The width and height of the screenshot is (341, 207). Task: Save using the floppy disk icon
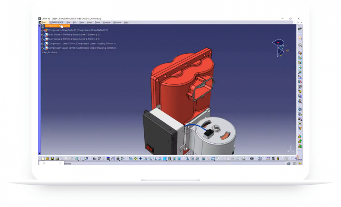pos(52,159)
